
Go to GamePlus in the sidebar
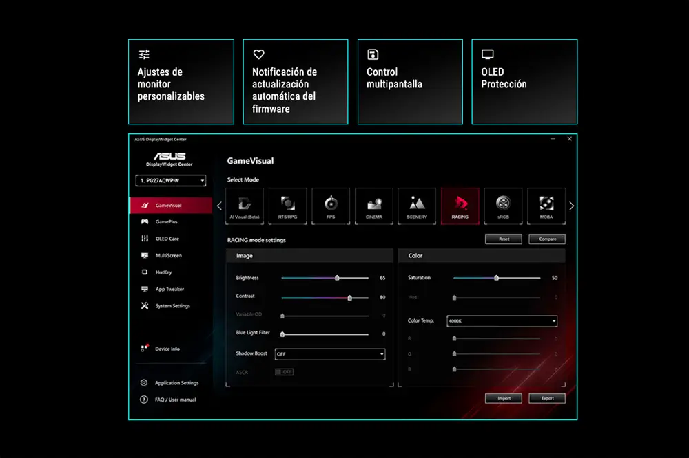(171, 222)
